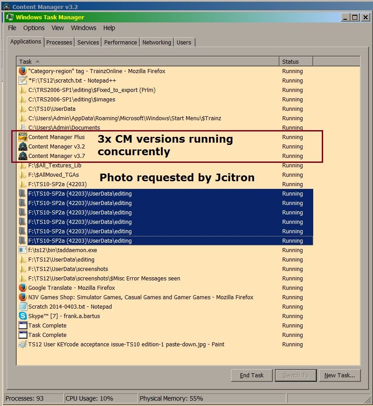Open the Windows menu

coord(84,28)
